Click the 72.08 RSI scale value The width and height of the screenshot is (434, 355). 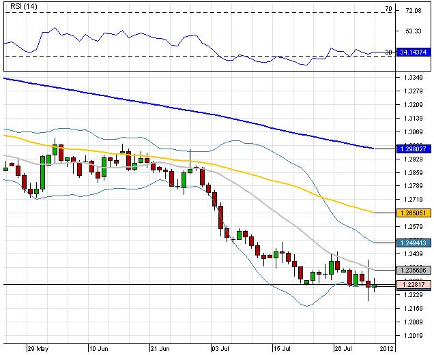412,11
